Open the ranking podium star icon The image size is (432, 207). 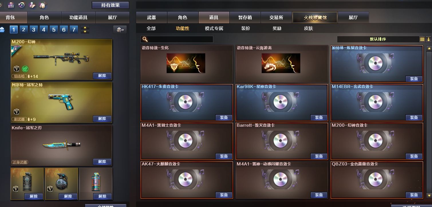coord(11,5)
